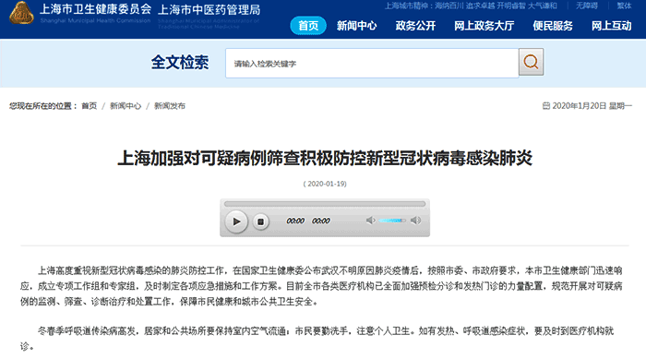The width and height of the screenshot is (646, 359).
Task: Open the 新闻中心 menu item
Action: pos(357,26)
